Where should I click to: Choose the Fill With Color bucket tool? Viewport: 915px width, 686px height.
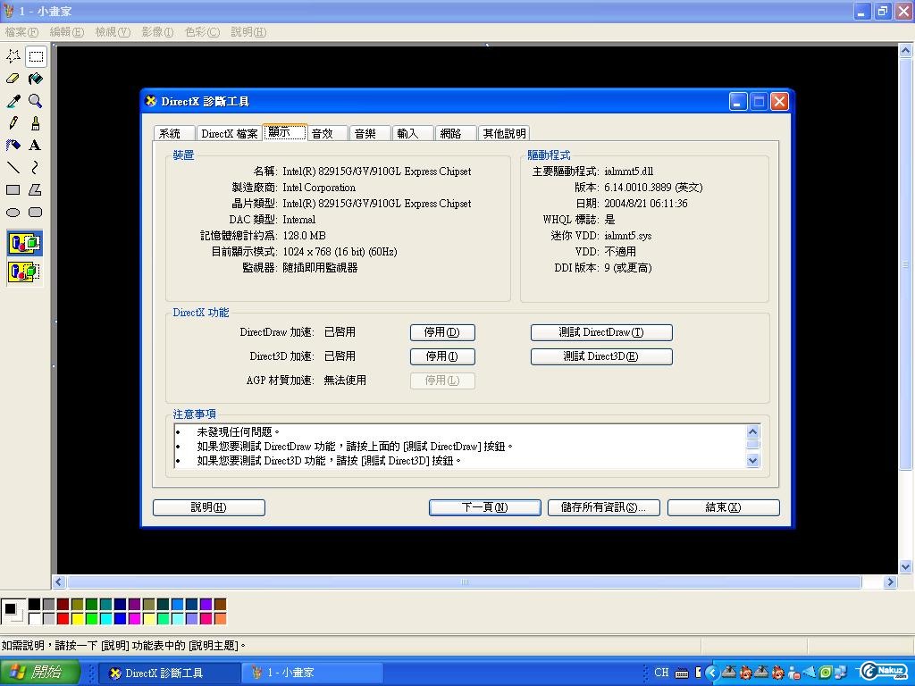[x=36, y=79]
